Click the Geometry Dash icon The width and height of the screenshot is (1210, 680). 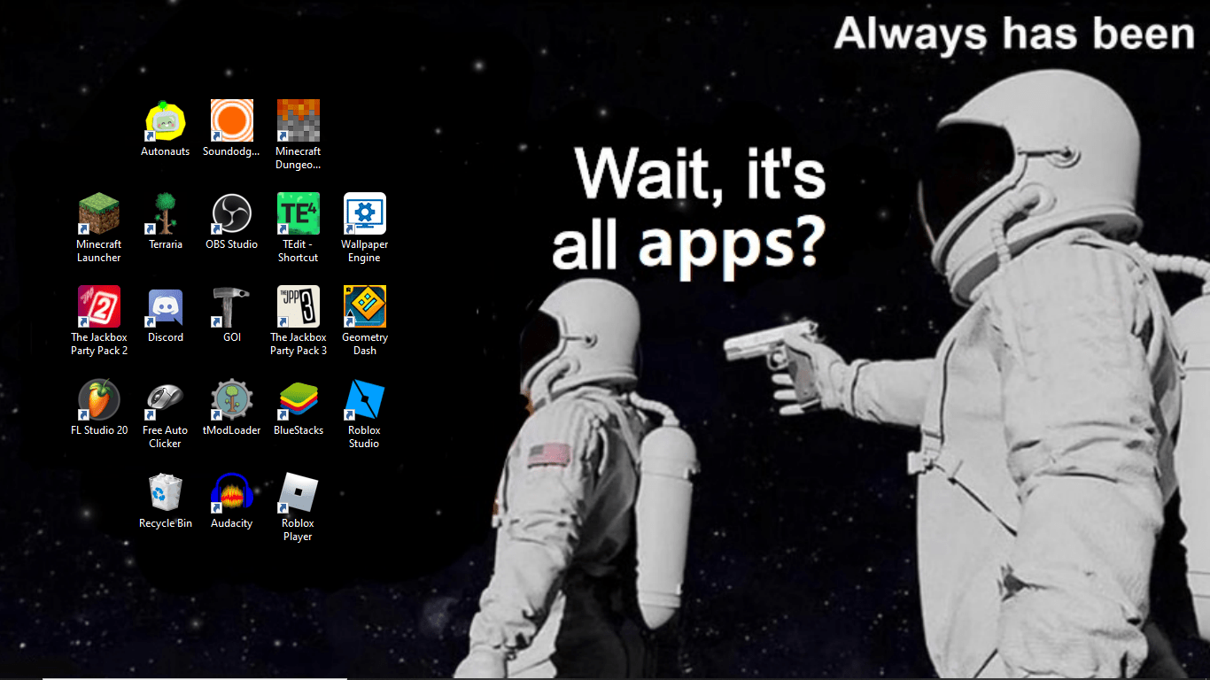pos(365,307)
